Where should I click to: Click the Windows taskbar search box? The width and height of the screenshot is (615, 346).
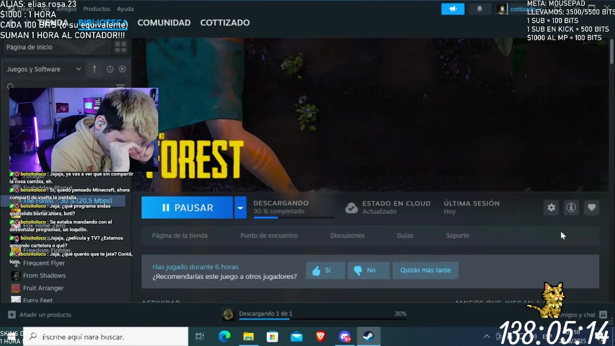tap(106, 337)
